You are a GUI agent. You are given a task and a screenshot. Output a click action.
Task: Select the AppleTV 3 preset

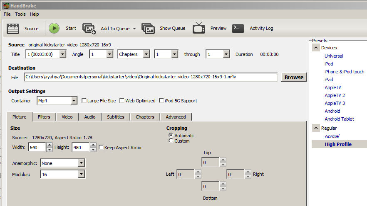335,103
